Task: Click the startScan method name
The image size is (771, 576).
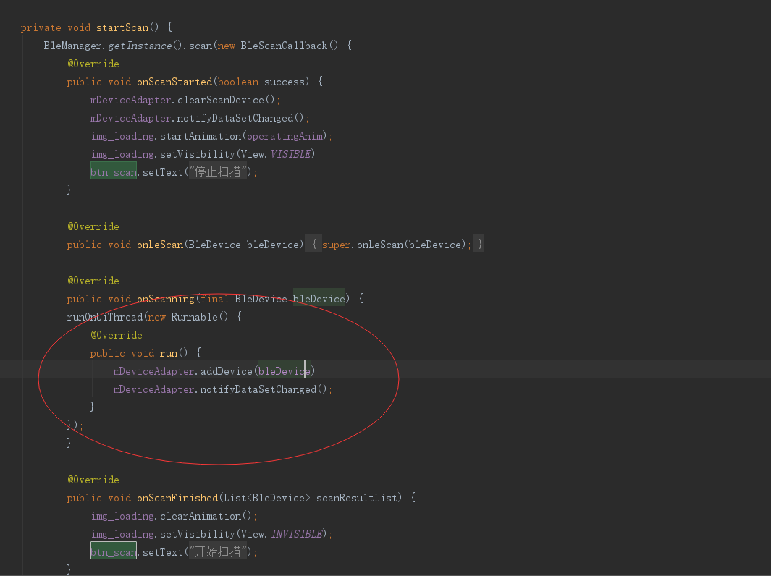Action: pyautogui.click(x=123, y=27)
